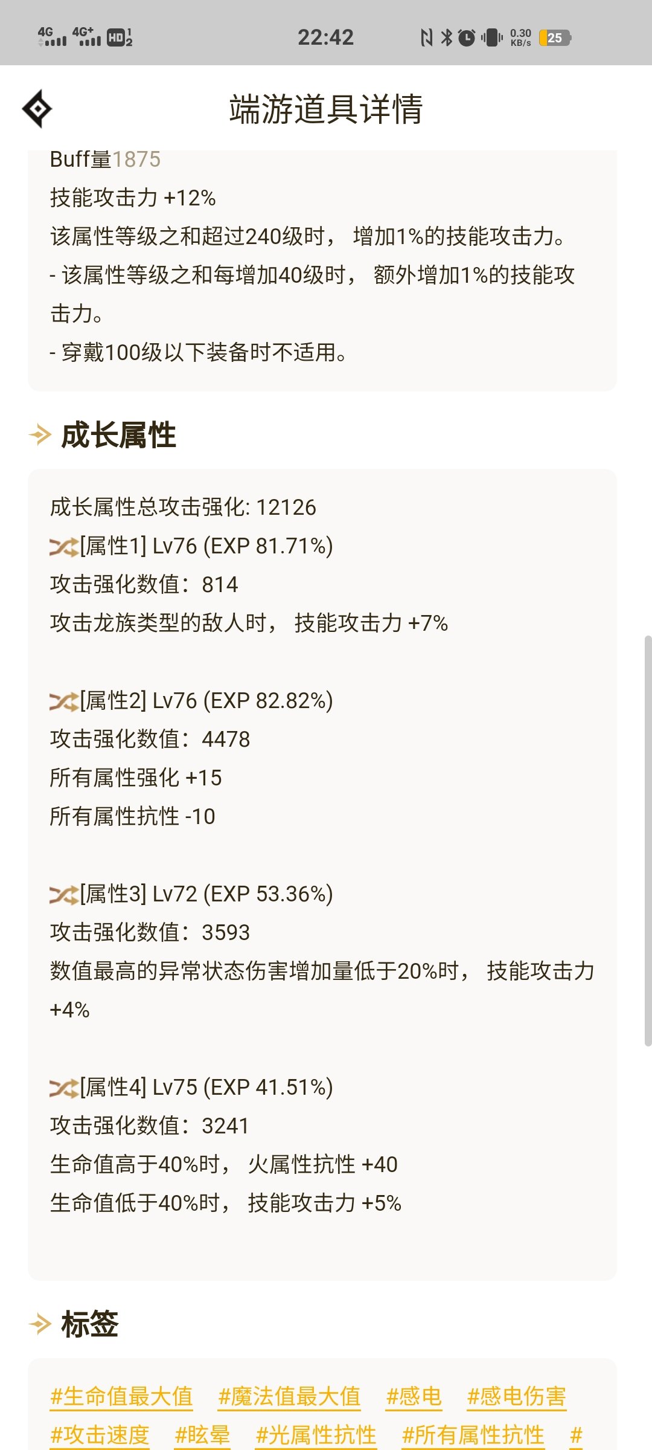Open the #眩晕 tag
The width and height of the screenshot is (652, 1450).
[x=202, y=1435]
